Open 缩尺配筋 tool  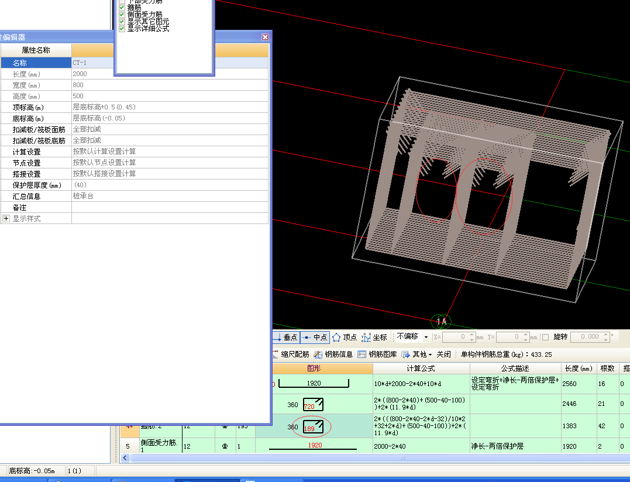click(x=291, y=354)
